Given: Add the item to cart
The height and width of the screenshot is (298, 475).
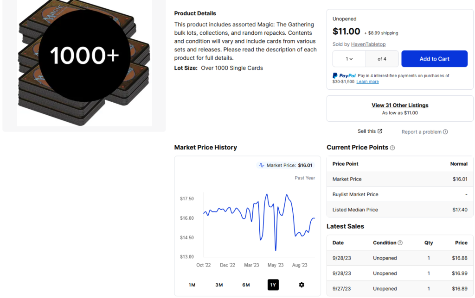Looking at the screenshot, I should (434, 59).
